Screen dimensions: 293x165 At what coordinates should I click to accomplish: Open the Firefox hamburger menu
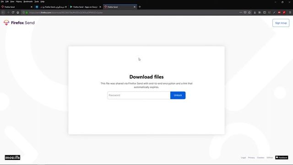[x=290, y=12]
